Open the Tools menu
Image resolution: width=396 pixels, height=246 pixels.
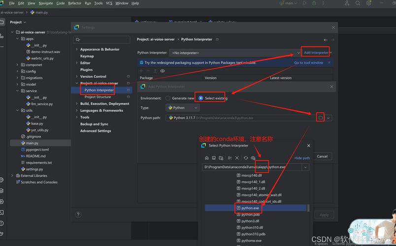pyautogui.click(x=99, y=3)
